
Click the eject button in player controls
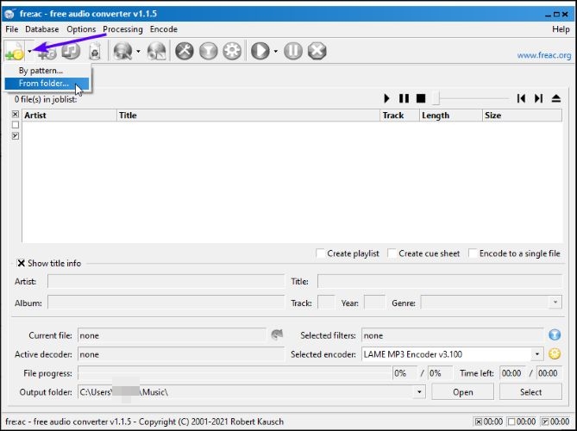pyautogui.click(x=556, y=98)
